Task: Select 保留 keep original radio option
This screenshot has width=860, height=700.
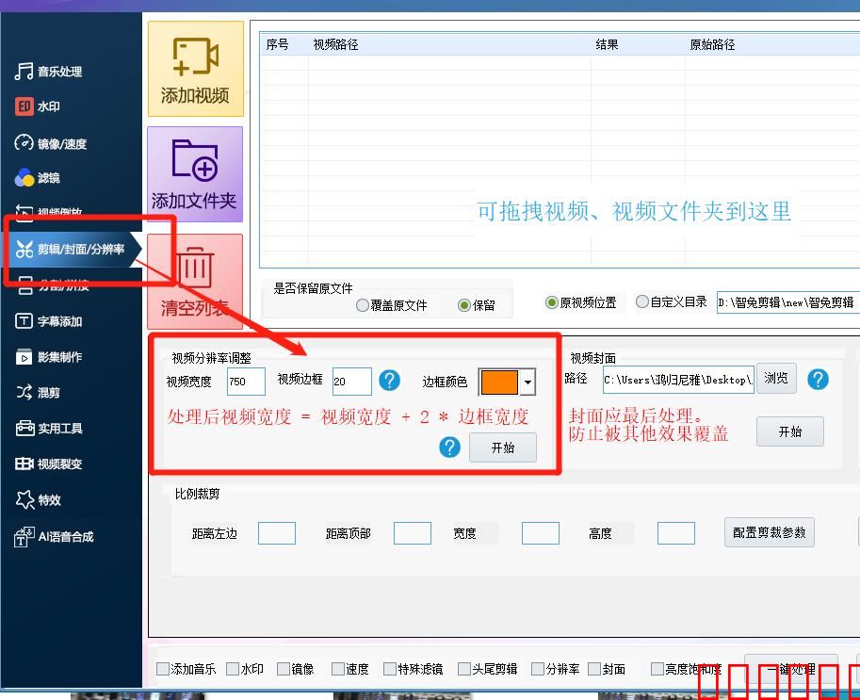Action: [477, 305]
